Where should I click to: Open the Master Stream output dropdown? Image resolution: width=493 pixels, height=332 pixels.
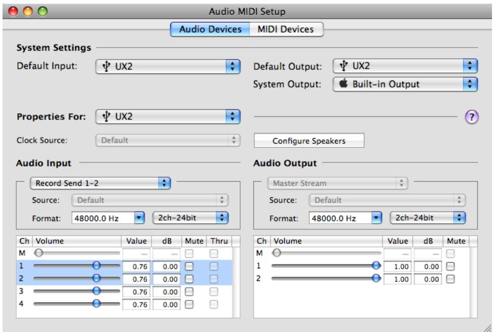point(337,183)
